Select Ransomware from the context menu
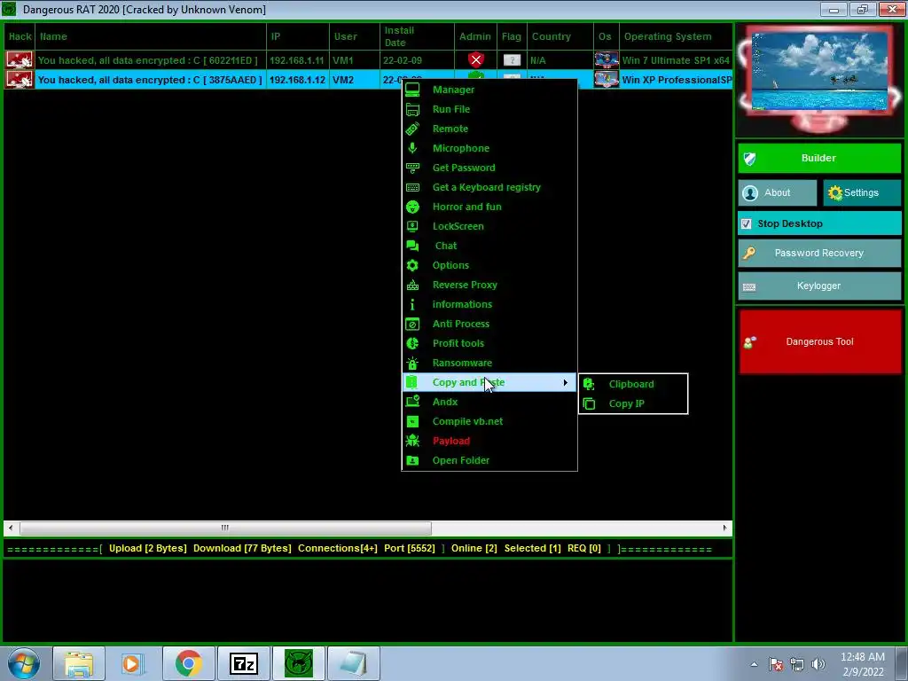Screen dimensions: 908x681 pos(462,363)
